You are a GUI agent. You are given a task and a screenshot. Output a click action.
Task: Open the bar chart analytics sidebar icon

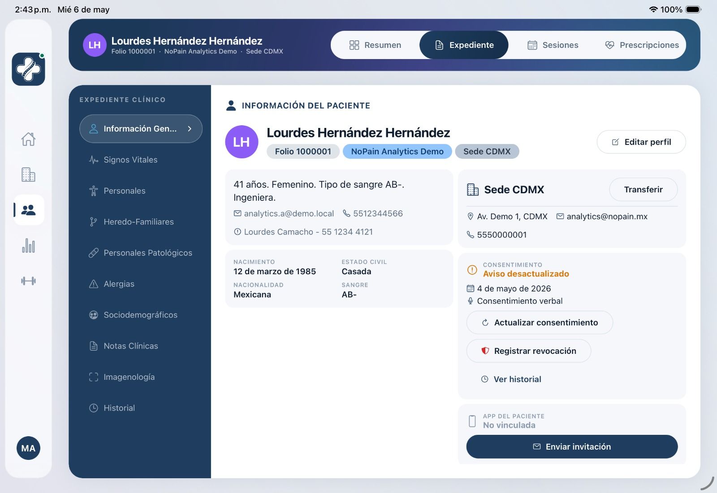click(28, 246)
